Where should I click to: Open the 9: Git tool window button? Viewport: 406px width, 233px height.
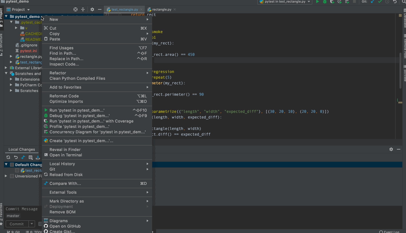[x=14, y=232]
